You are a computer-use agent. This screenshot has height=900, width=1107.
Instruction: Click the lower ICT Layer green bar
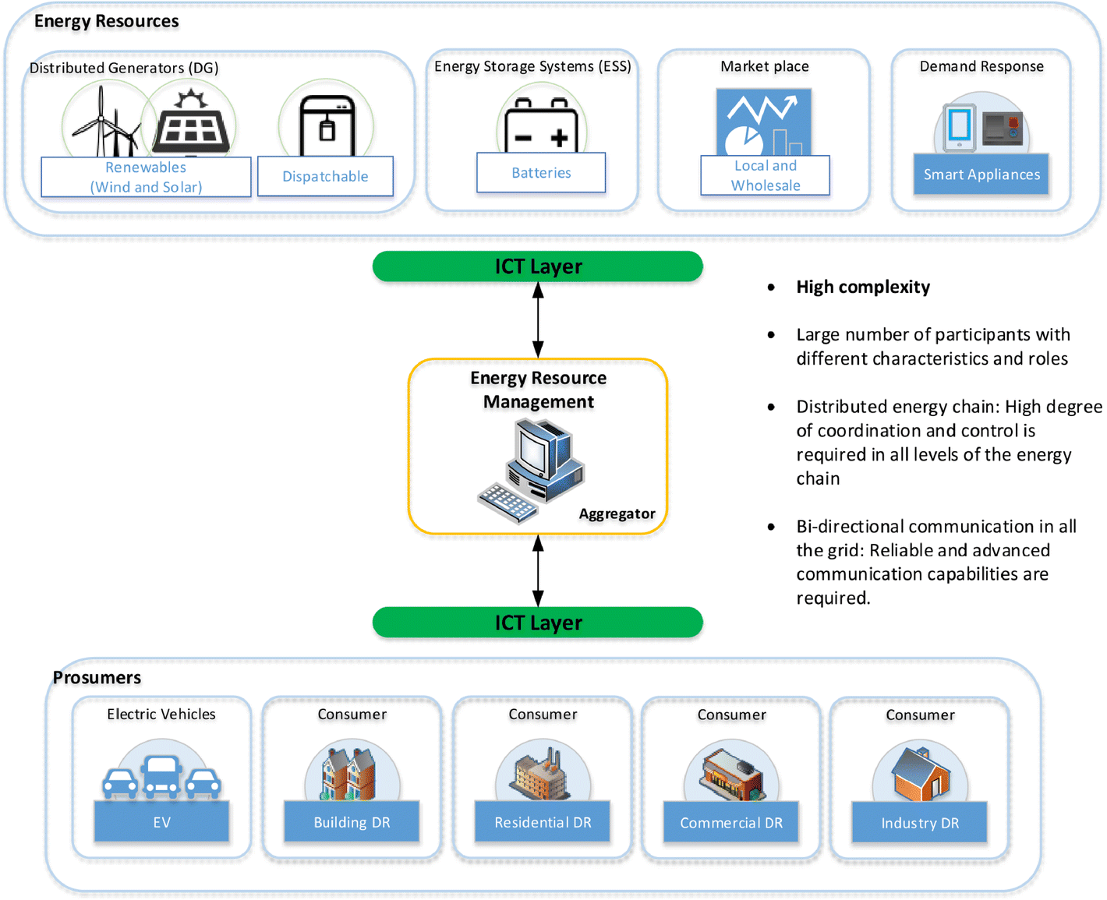(538, 623)
